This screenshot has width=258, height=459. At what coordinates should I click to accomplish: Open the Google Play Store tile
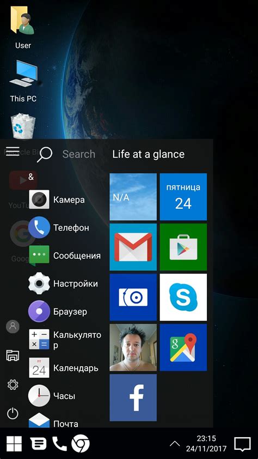[183, 247]
